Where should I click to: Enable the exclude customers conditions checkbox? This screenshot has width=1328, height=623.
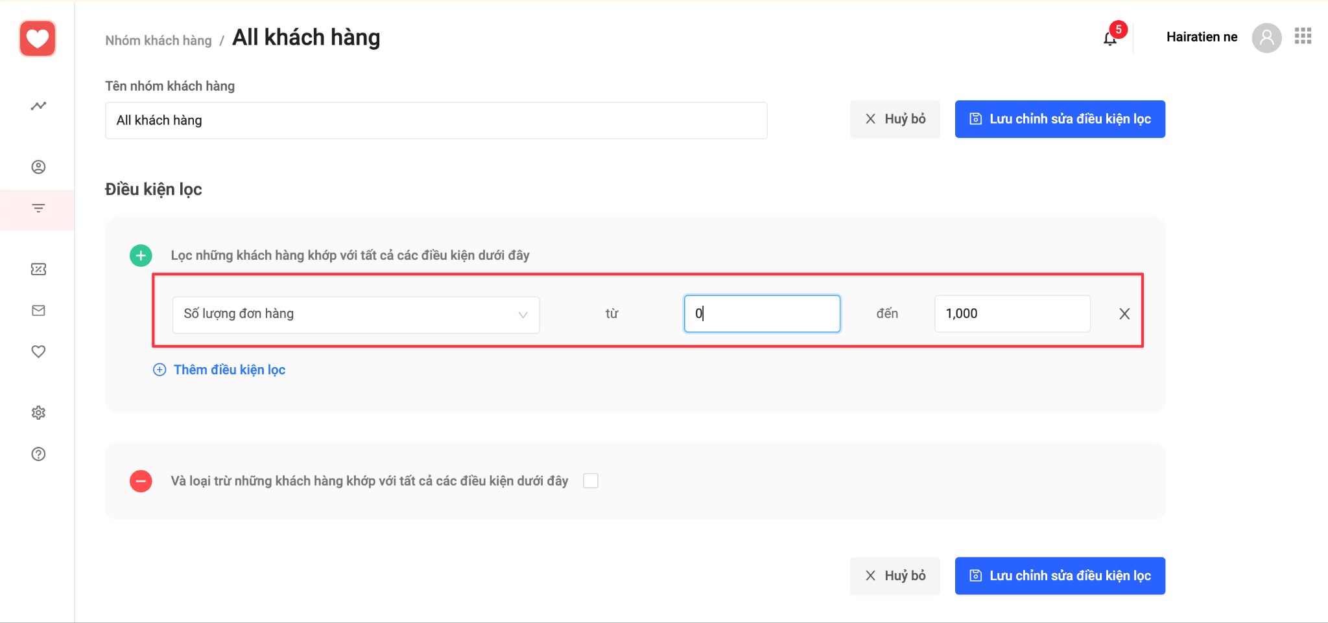[591, 481]
